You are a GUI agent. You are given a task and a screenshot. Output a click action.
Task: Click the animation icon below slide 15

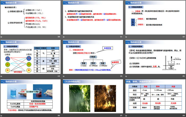pos(126,76)
